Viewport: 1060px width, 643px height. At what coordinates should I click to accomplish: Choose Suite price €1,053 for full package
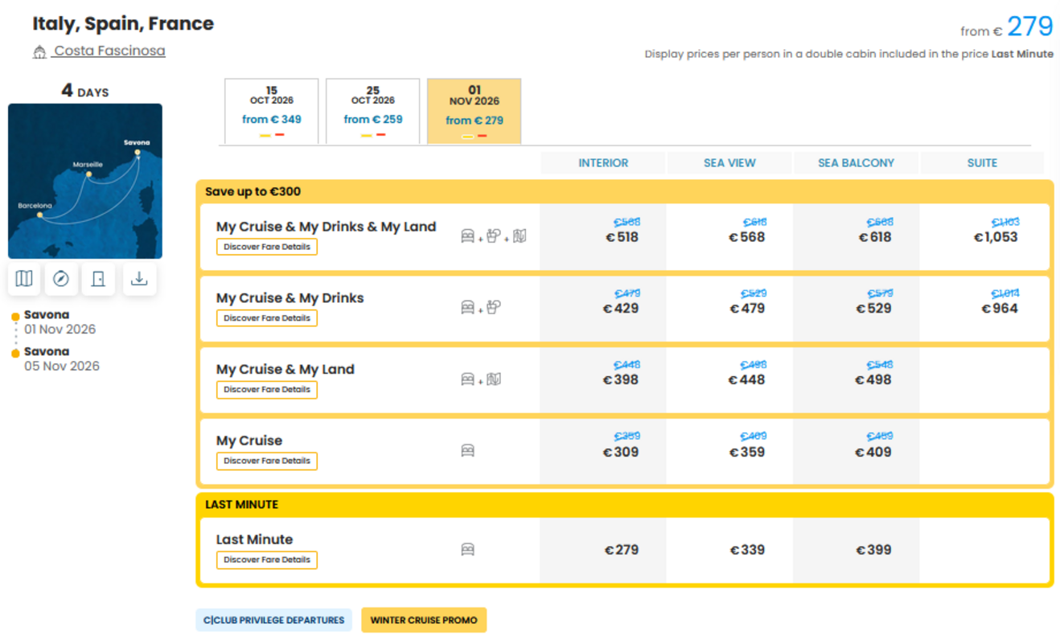[x=996, y=237]
